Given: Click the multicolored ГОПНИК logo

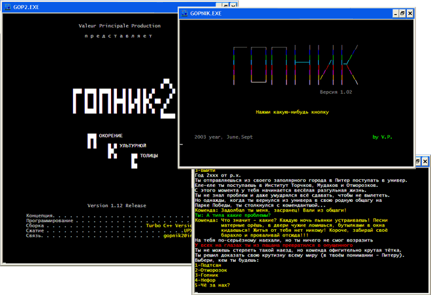Looking at the screenshot, I should tap(295, 65).
